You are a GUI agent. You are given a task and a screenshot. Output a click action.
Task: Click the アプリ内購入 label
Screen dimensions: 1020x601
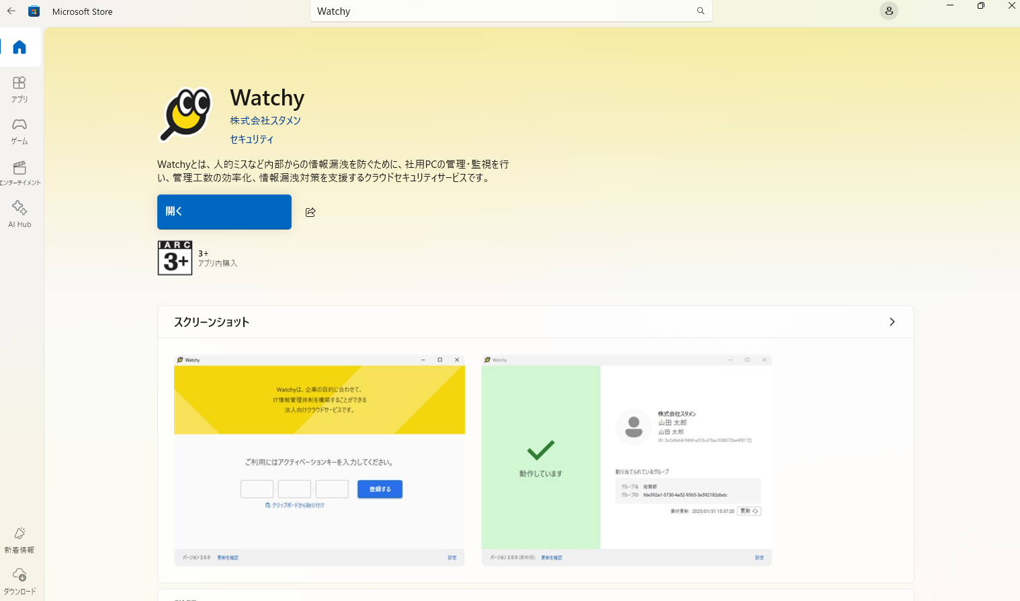(218, 264)
